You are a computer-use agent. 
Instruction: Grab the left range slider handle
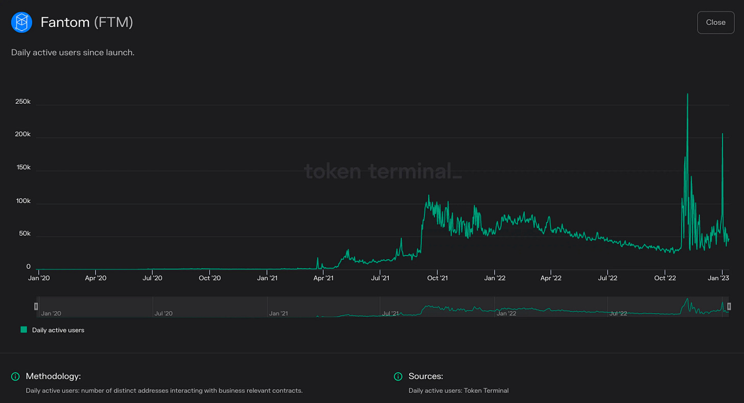tap(36, 306)
